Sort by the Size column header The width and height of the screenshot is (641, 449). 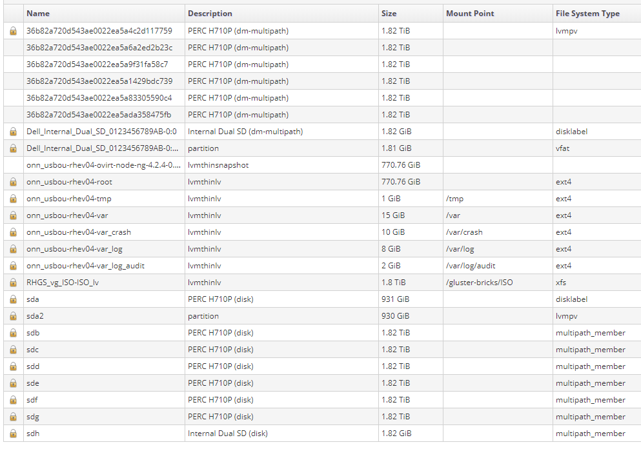click(389, 14)
